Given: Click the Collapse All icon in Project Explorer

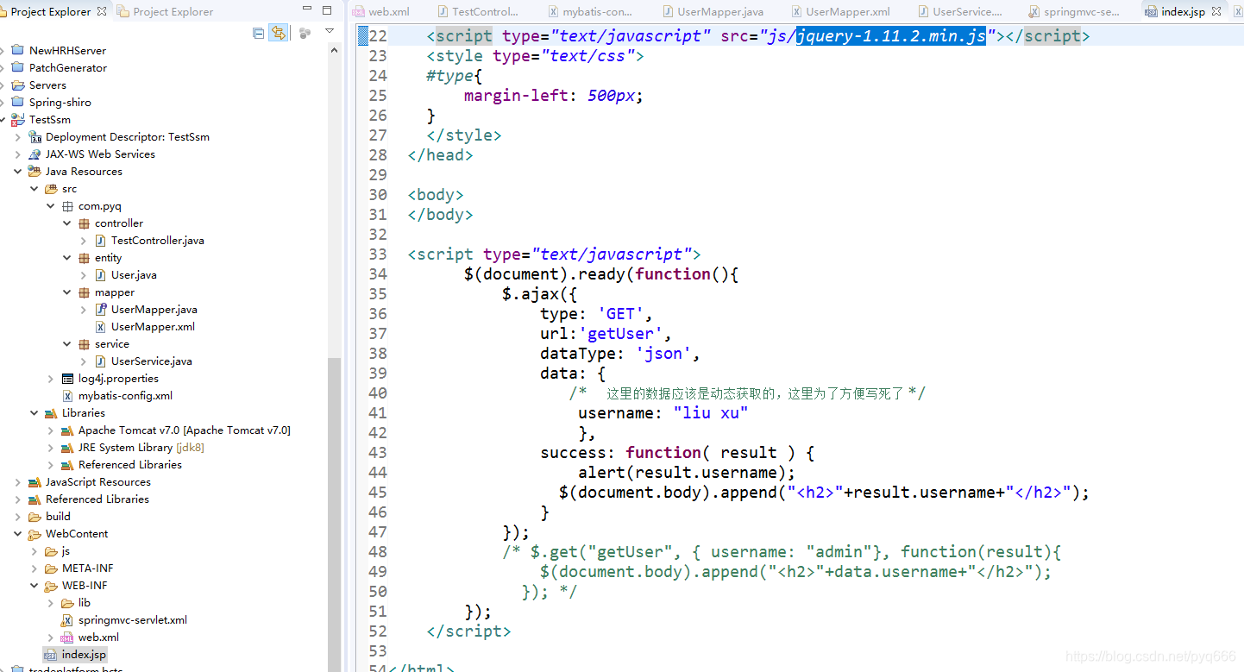Looking at the screenshot, I should tap(259, 33).
